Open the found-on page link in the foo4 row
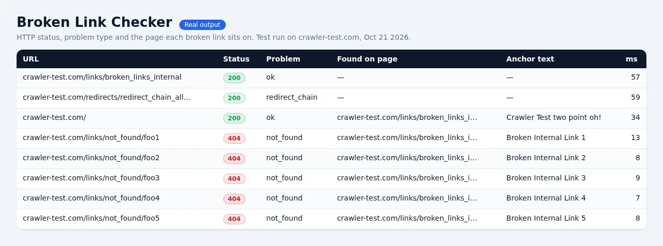663x246 pixels. pos(407,198)
